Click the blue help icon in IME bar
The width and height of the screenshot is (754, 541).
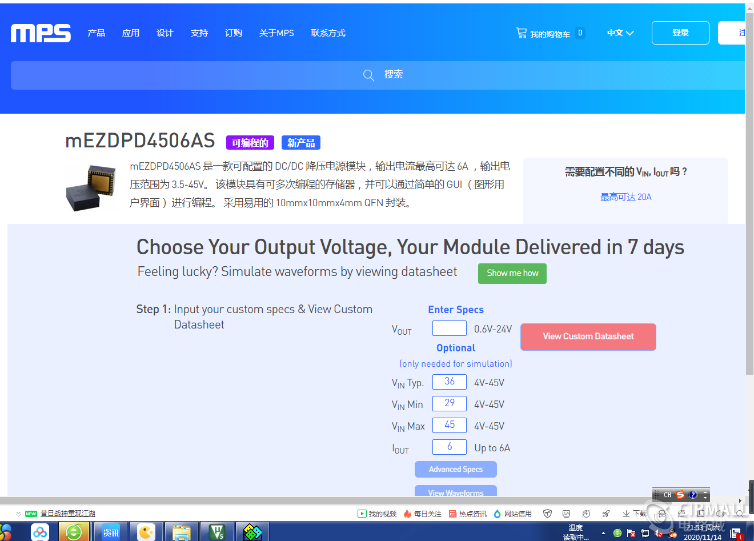point(693,495)
